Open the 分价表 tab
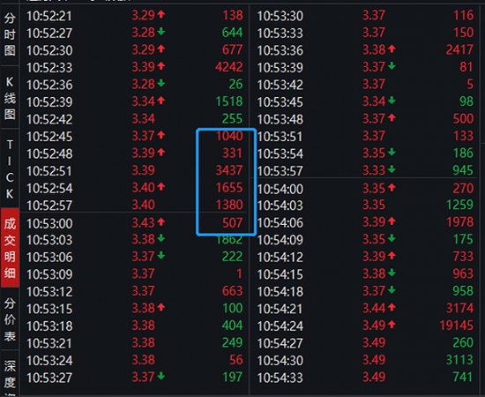 click(x=10, y=319)
